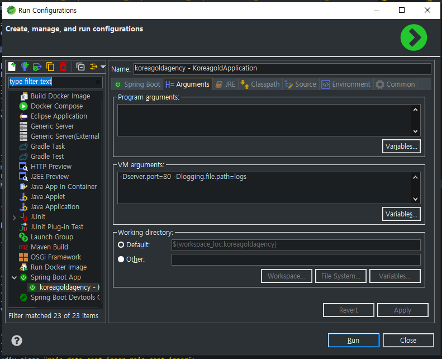This screenshot has width=442, height=359.
Task: Click the Workspace... button
Action: [x=287, y=276]
